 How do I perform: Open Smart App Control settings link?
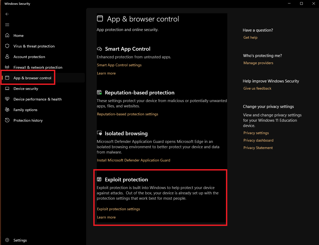click(119, 65)
